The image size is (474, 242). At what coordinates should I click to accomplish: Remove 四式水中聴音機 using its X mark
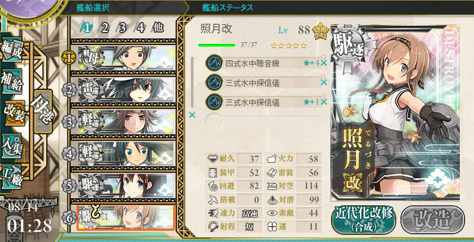coord(324,63)
